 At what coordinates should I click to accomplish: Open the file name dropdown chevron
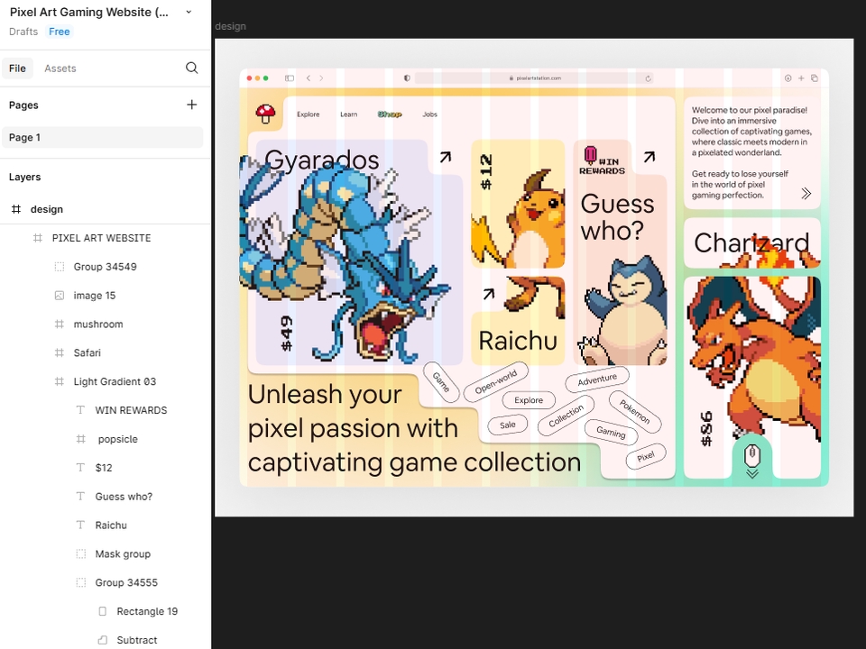189,12
